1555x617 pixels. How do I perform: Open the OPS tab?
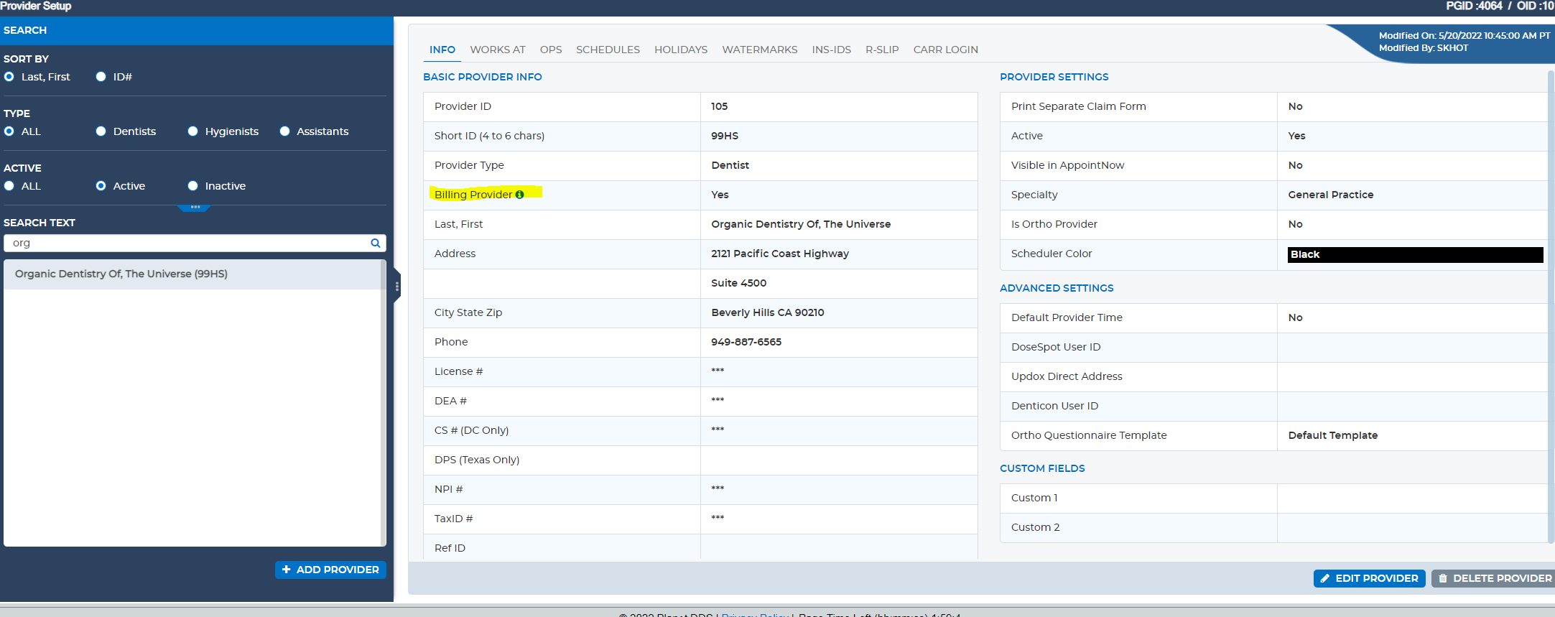[551, 50]
